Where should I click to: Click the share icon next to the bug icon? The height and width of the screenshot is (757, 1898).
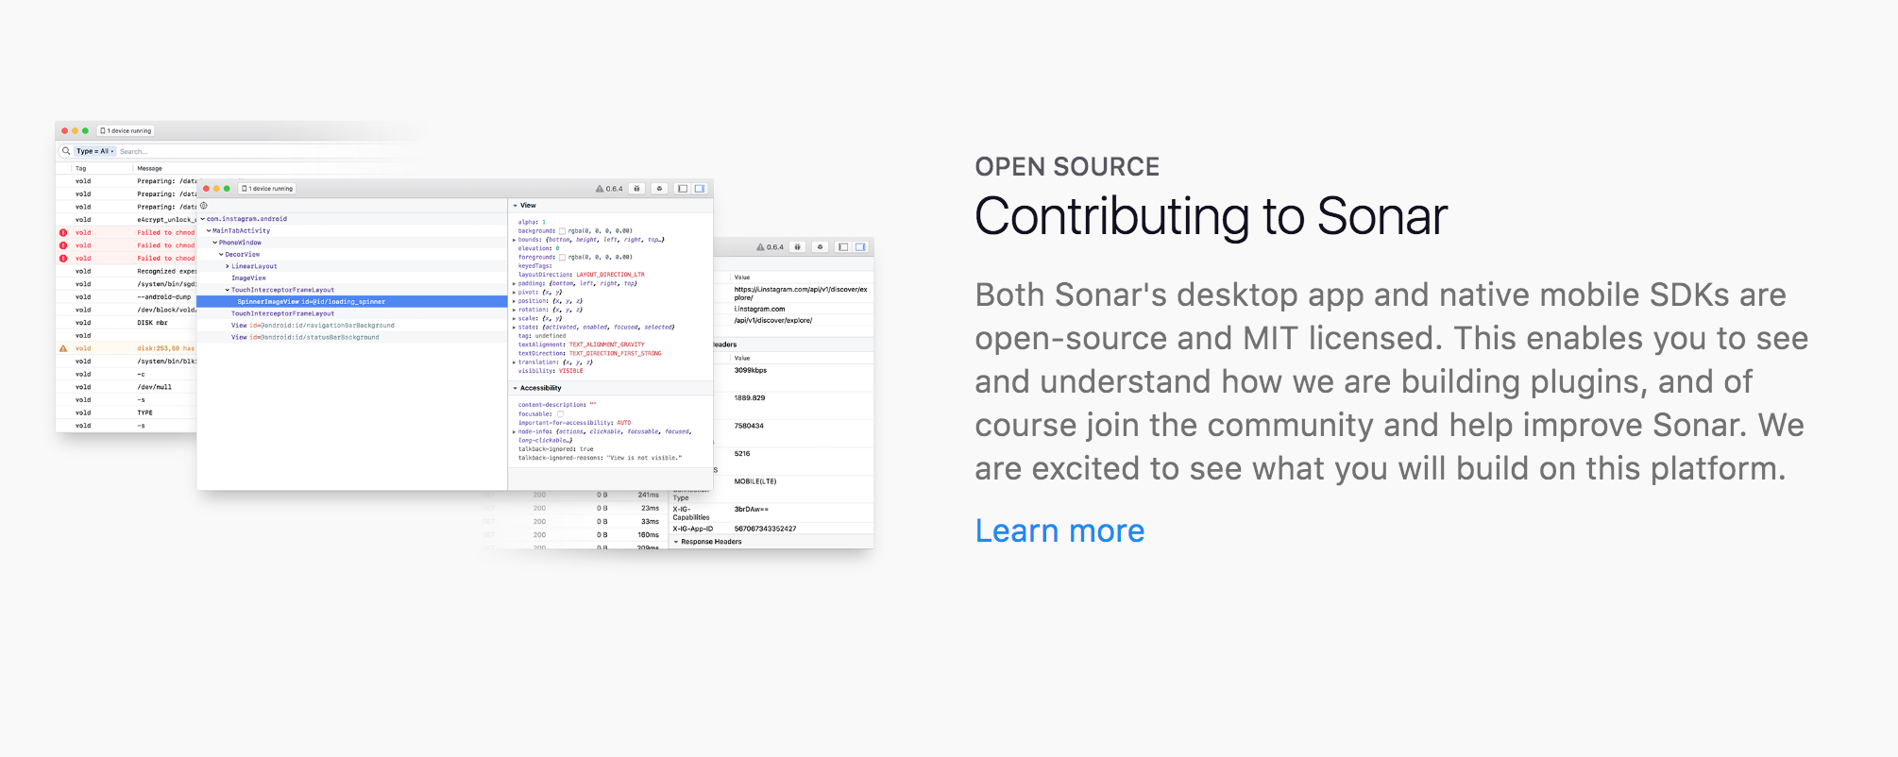click(659, 189)
